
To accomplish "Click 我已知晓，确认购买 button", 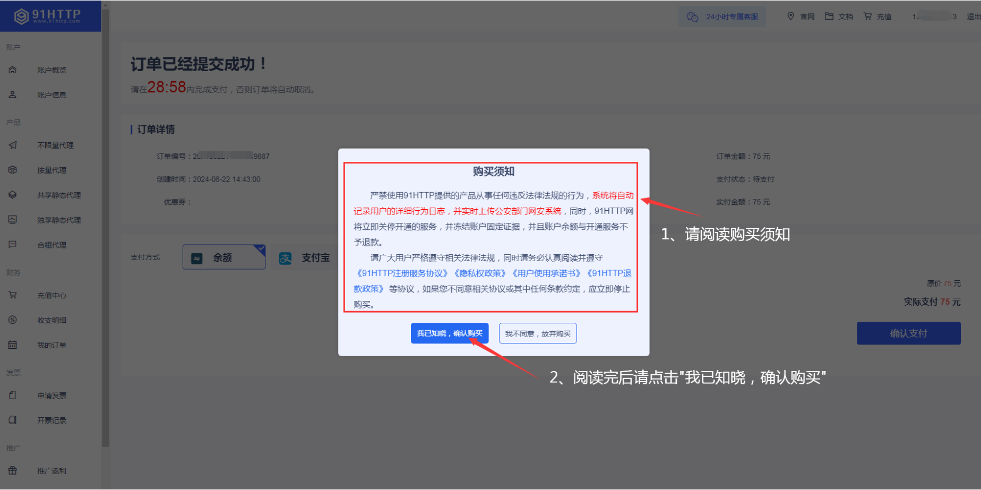I will tap(450, 333).
